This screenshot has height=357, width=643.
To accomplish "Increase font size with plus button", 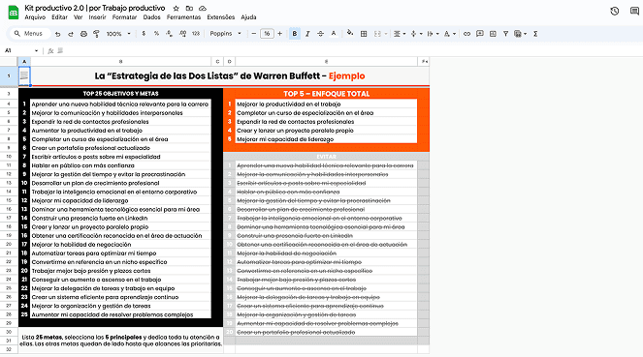I will (279, 34).
